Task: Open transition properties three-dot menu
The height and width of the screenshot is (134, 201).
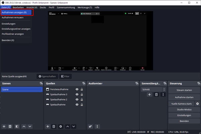Action: (x=163, y=95)
